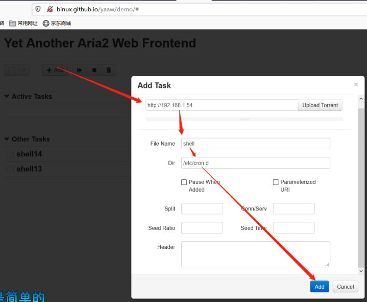Image resolution: width=367 pixels, height=302 pixels.
Task: Click the Conn/Serv input field
Action: point(293,208)
